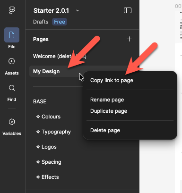Open the Effects page
The width and height of the screenshot is (182, 193).
coord(50,177)
